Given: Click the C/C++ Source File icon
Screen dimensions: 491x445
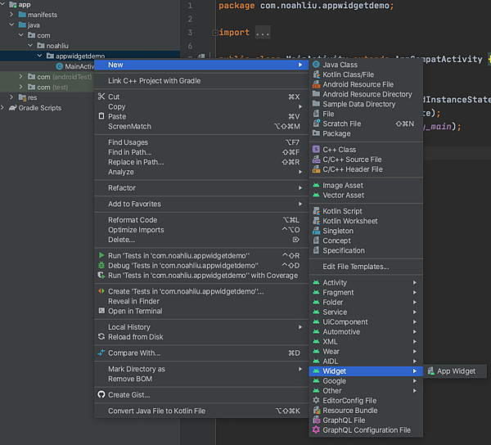Looking at the screenshot, I should [316, 160].
